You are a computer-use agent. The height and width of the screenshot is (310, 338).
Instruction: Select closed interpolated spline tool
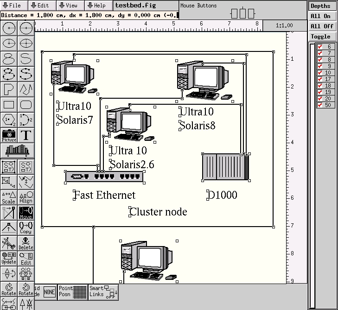coord(9,74)
